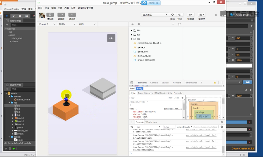This screenshot has width=263, height=157.
Task: Click the preview eye icon (预览)
Action: pos(180,15)
